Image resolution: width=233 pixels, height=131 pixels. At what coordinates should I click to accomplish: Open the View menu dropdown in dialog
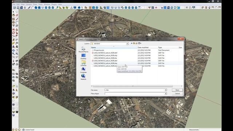pyautogui.click(x=140, y=43)
